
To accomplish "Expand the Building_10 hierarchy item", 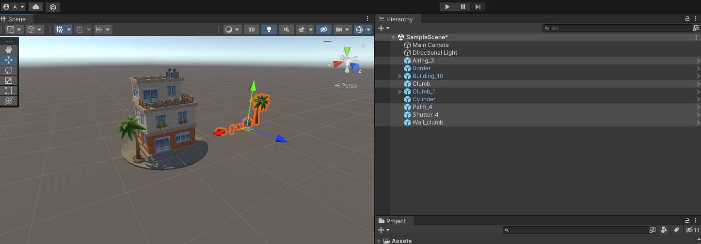I will 400,76.
